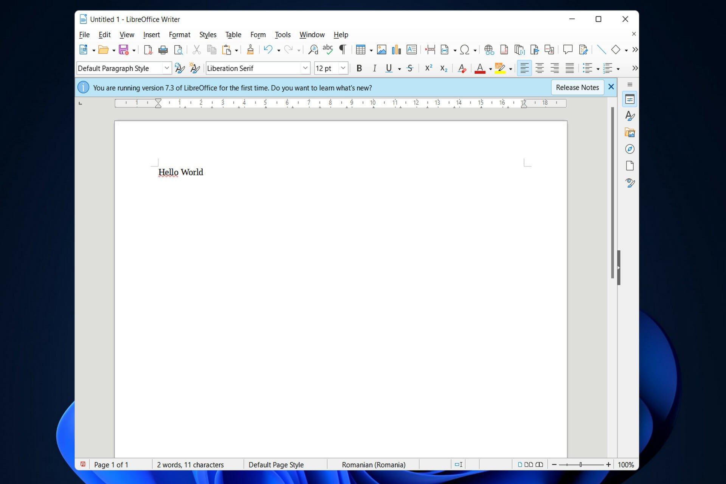This screenshot has width=726, height=484.
Task: Toggle text alignment justify option
Action: (569, 68)
